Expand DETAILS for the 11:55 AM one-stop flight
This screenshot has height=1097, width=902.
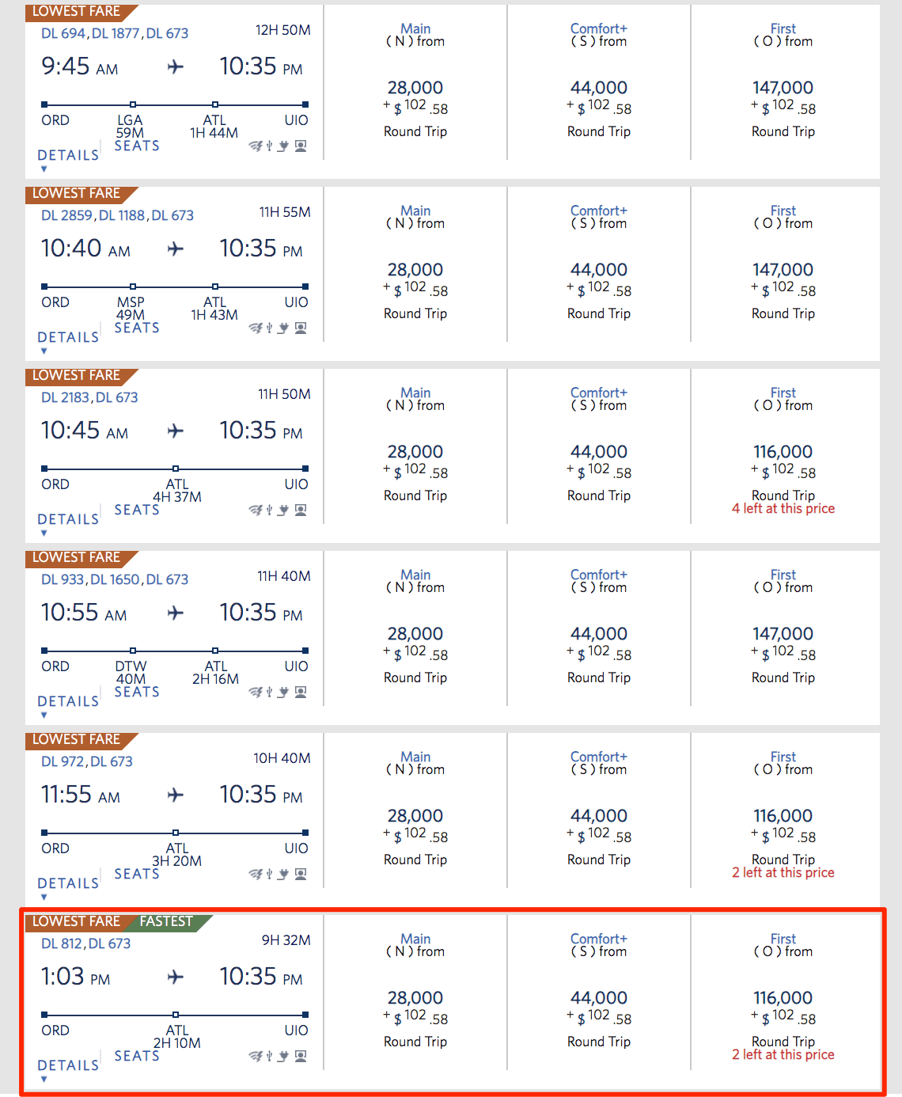point(67,883)
